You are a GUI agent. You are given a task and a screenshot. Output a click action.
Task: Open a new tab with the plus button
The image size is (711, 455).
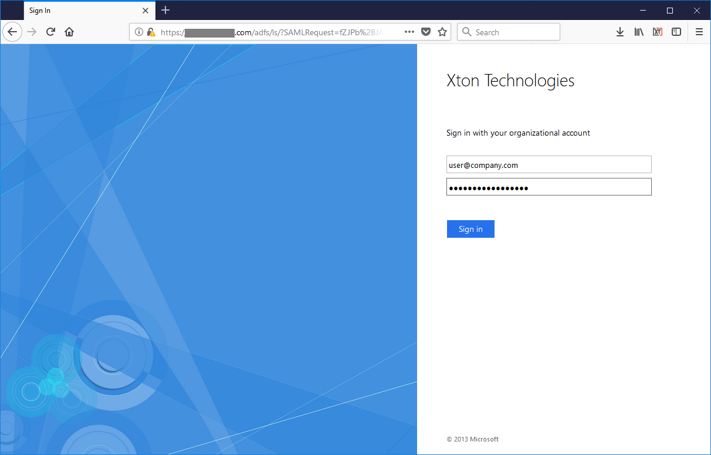(x=165, y=10)
